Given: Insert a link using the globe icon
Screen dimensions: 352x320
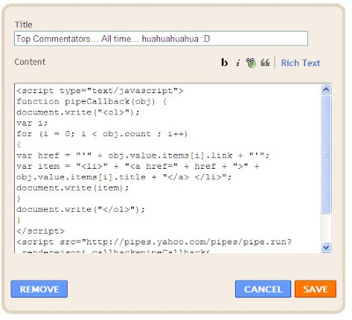Looking at the screenshot, I should click(x=251, y=62).
